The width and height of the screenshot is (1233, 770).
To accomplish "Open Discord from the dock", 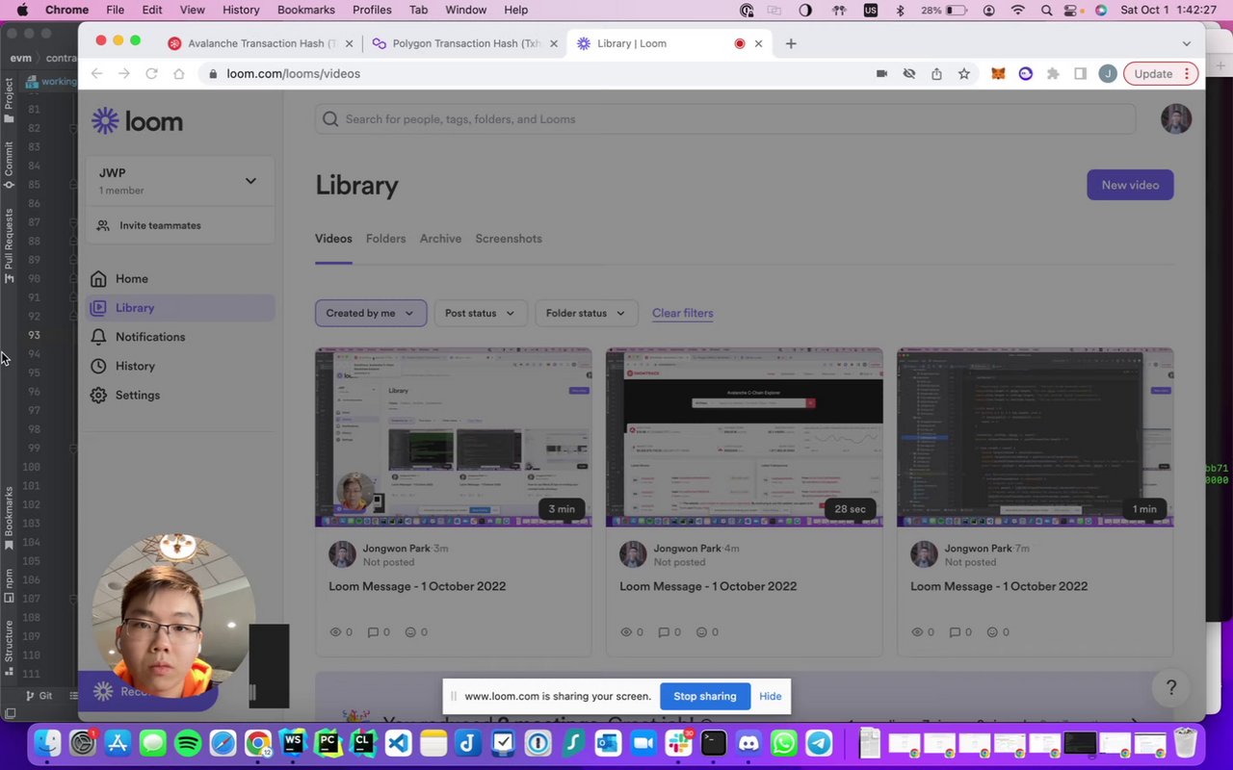I will 748,743.
